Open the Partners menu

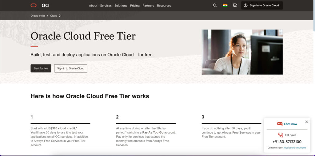148,6
